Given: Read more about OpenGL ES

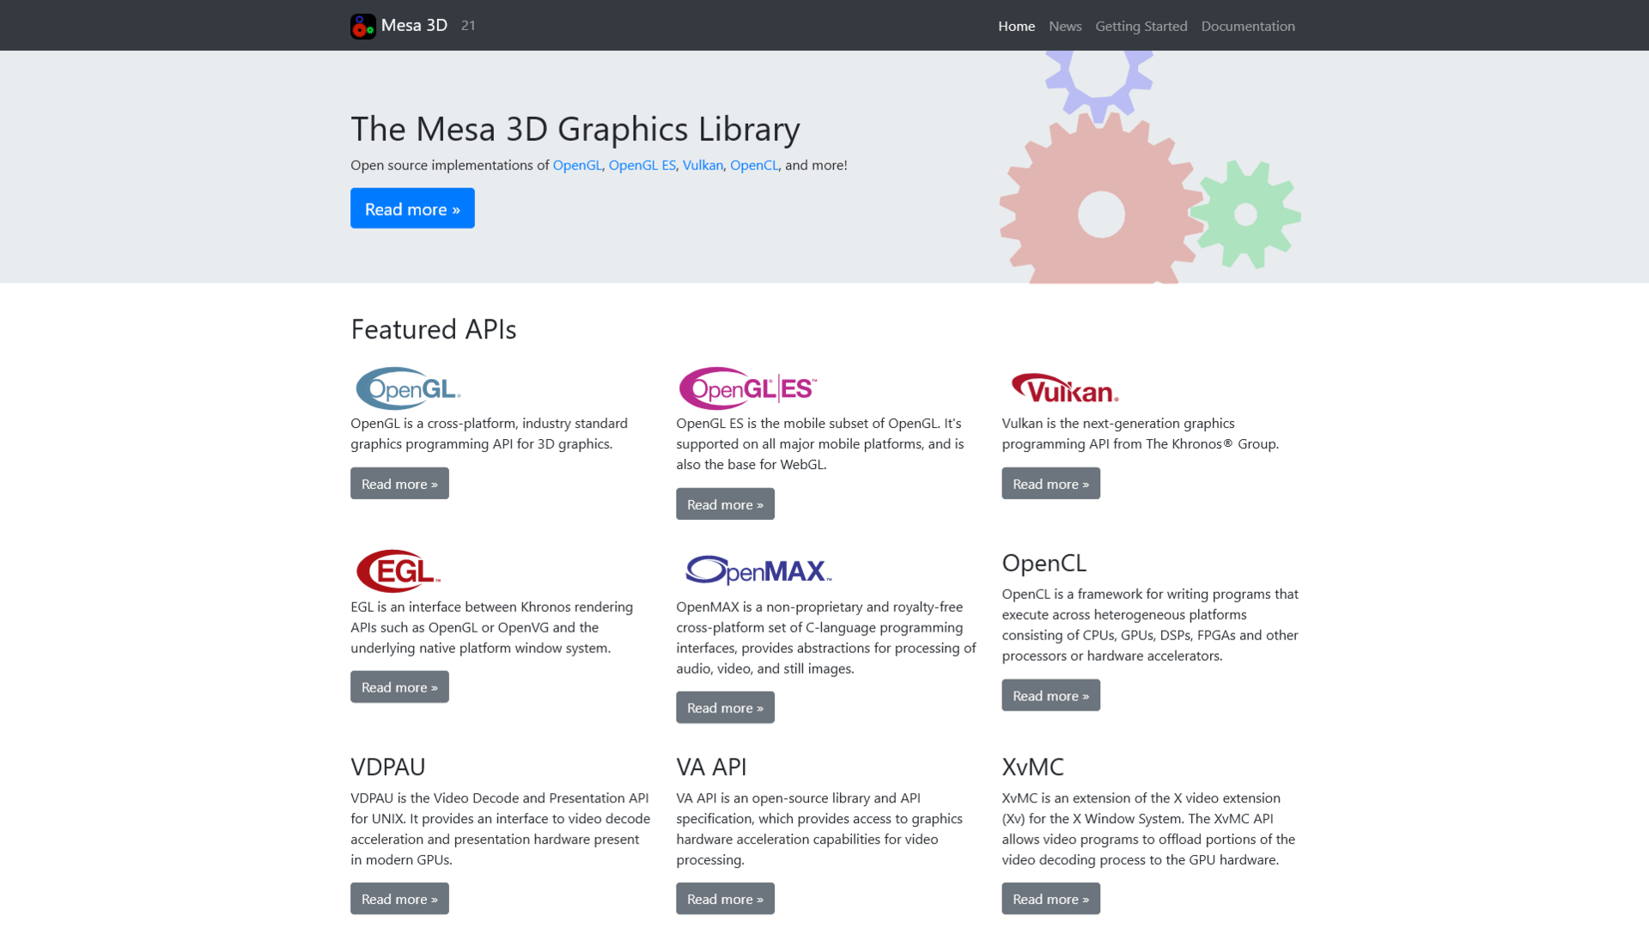Looking at the screenshot, I should coord(725,504).
